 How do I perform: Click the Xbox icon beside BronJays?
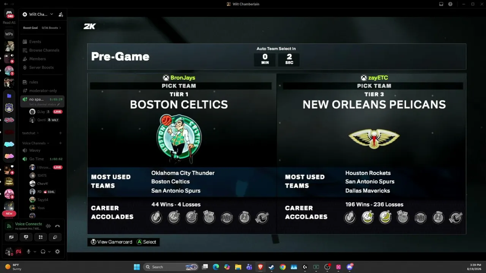166,78
